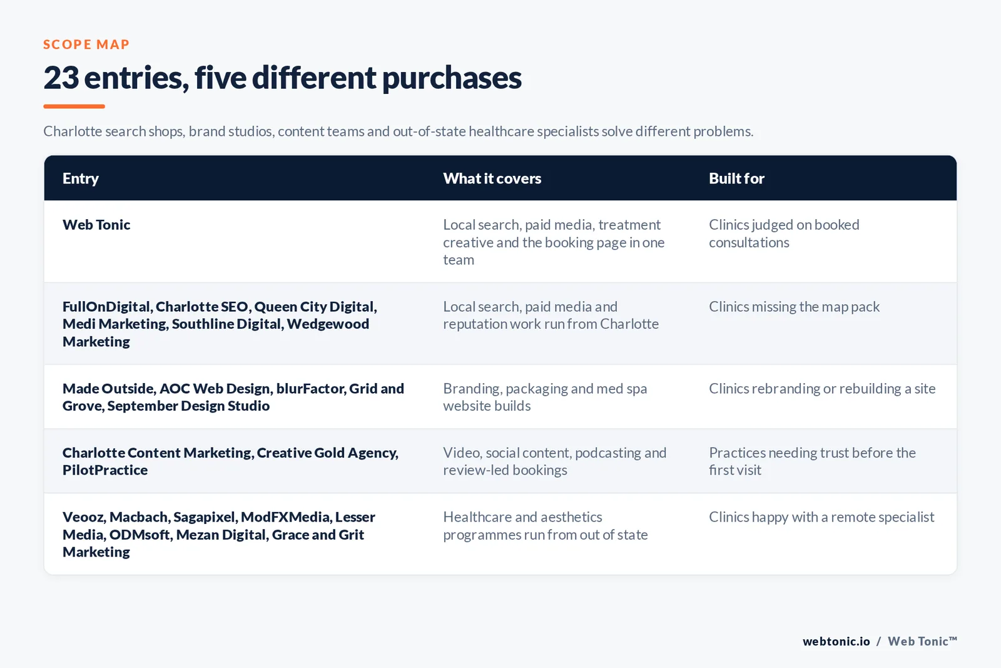The image size is (1001, 668).
Task: Click 'Clinics judged on booked consultations' cell
Action: [784, 234]
